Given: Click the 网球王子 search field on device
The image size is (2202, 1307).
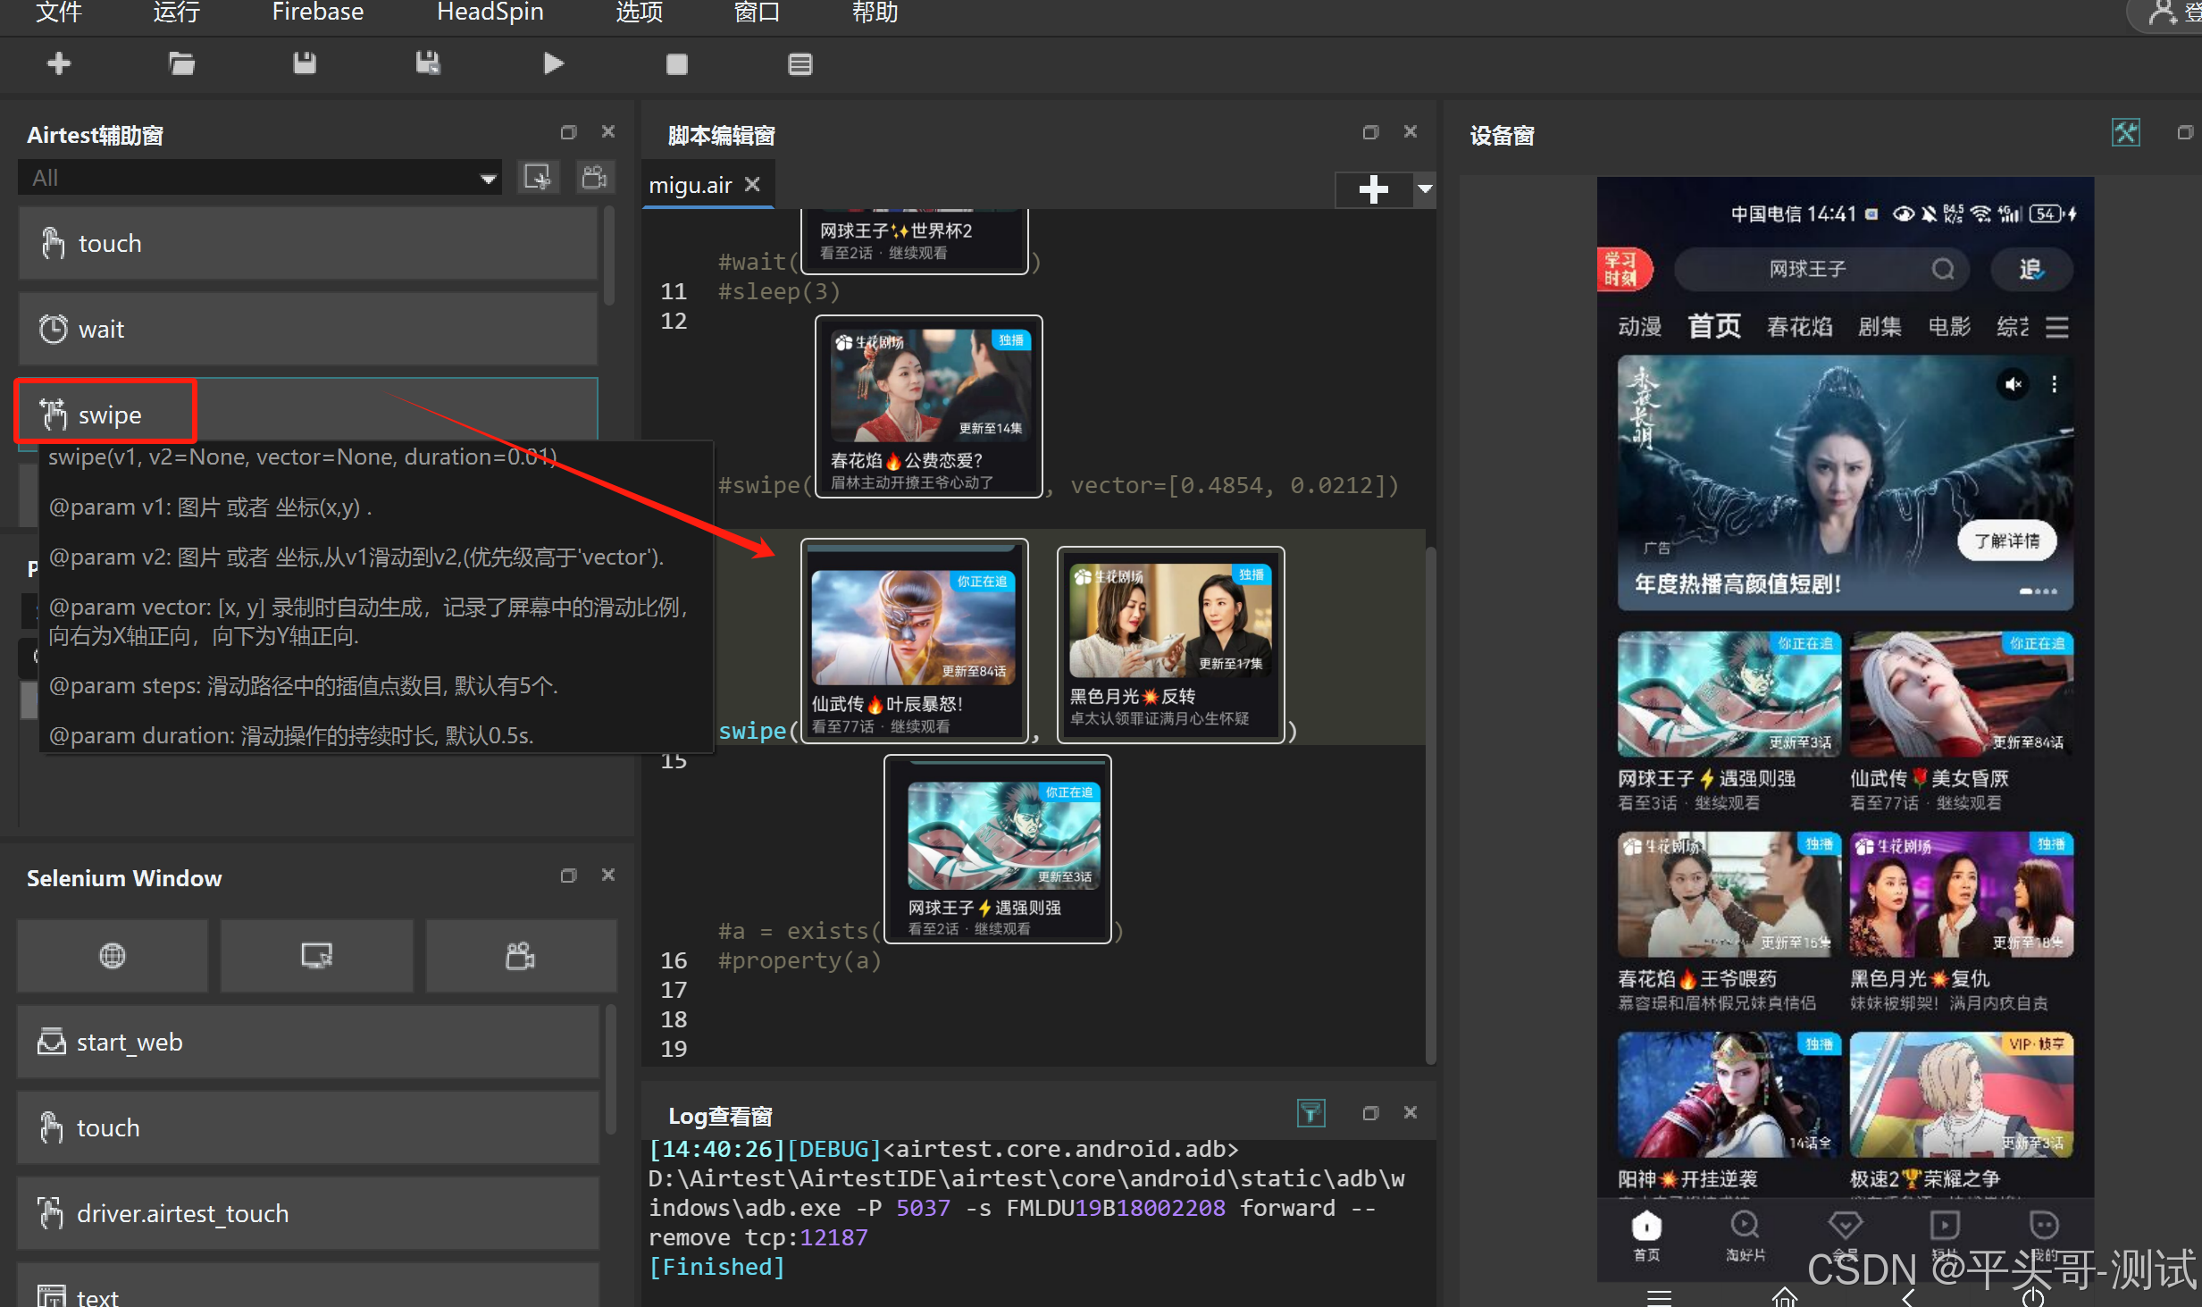Looking at the screenshot, I should coord(1809,269).
